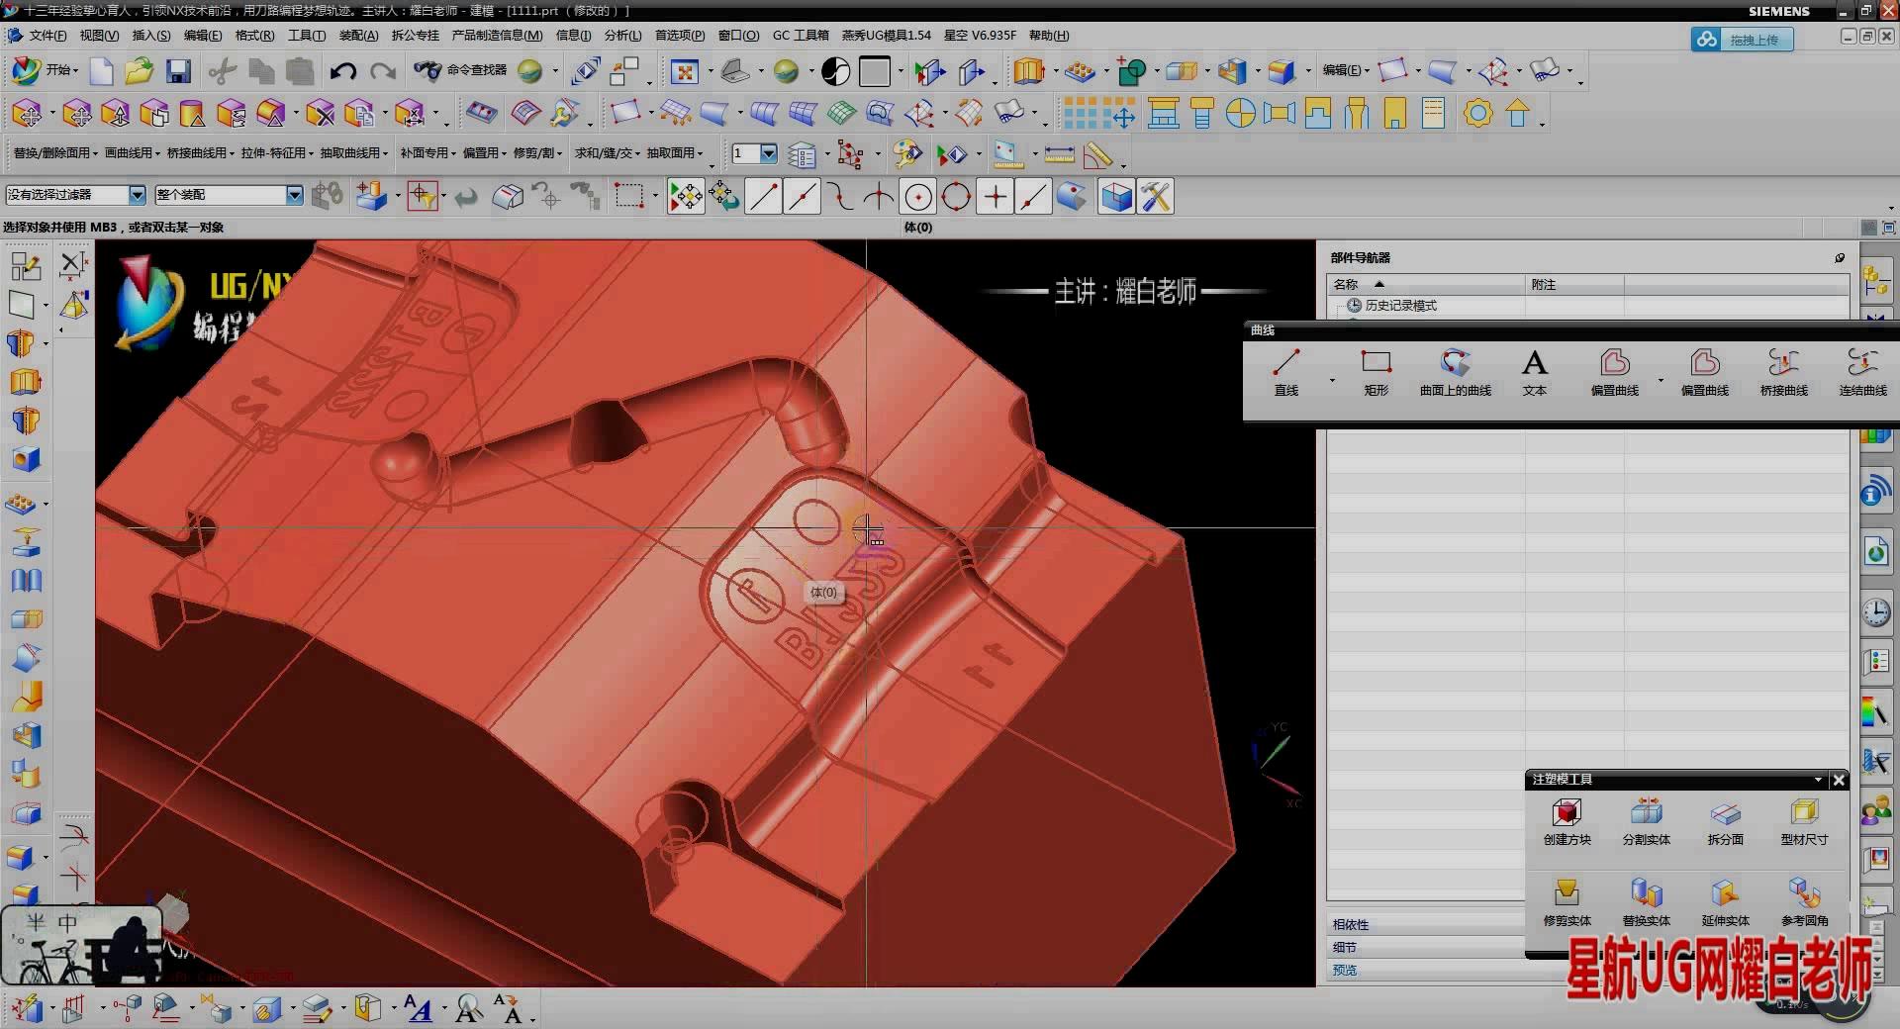Toggle the pin on 部件导航器 panel

1840,258
